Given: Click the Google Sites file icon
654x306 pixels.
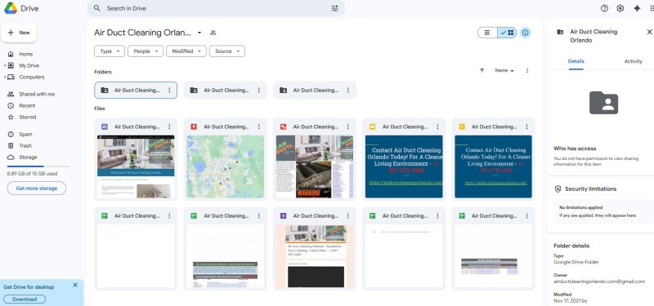Looking at the screenshot, I should tap(105, 126).
